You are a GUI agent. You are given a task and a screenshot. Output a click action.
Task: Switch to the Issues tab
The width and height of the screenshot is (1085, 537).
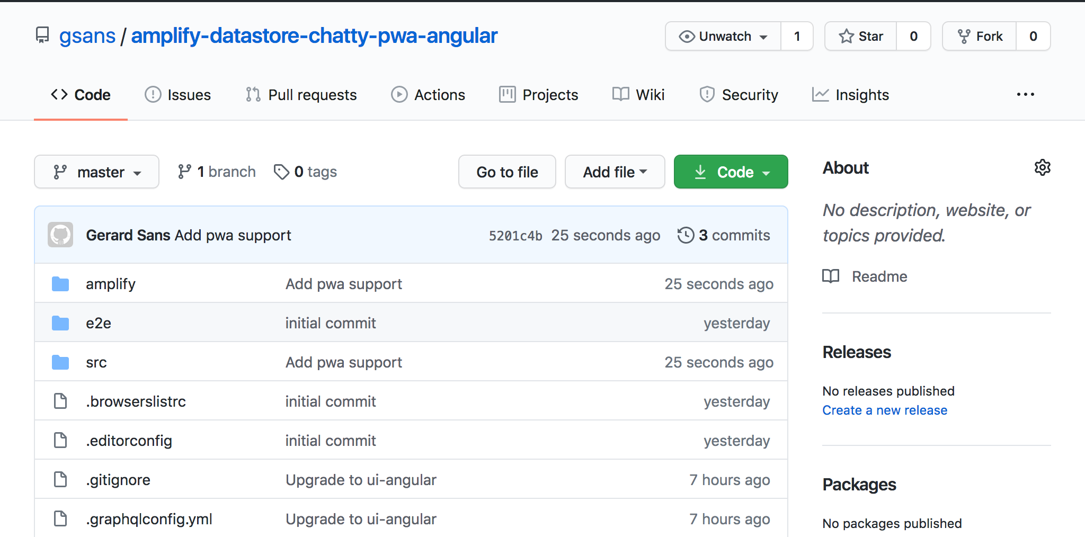(178, 95)
